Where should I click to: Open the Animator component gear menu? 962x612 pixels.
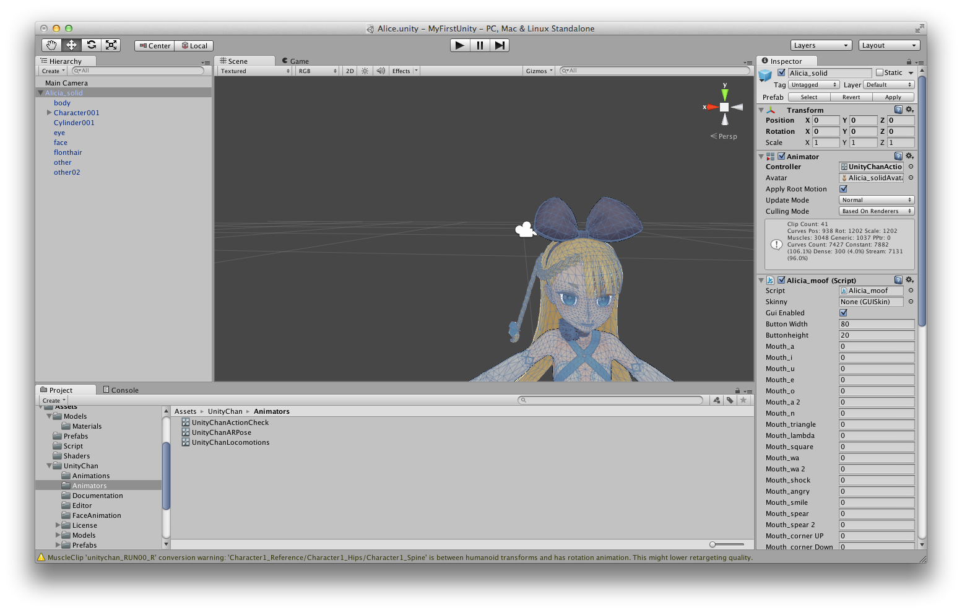click(x=909, y=156)
